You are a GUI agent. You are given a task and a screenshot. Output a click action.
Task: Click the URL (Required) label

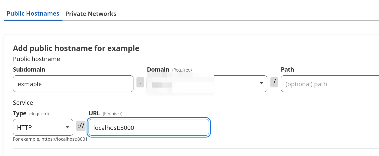(x=105, y=114)
